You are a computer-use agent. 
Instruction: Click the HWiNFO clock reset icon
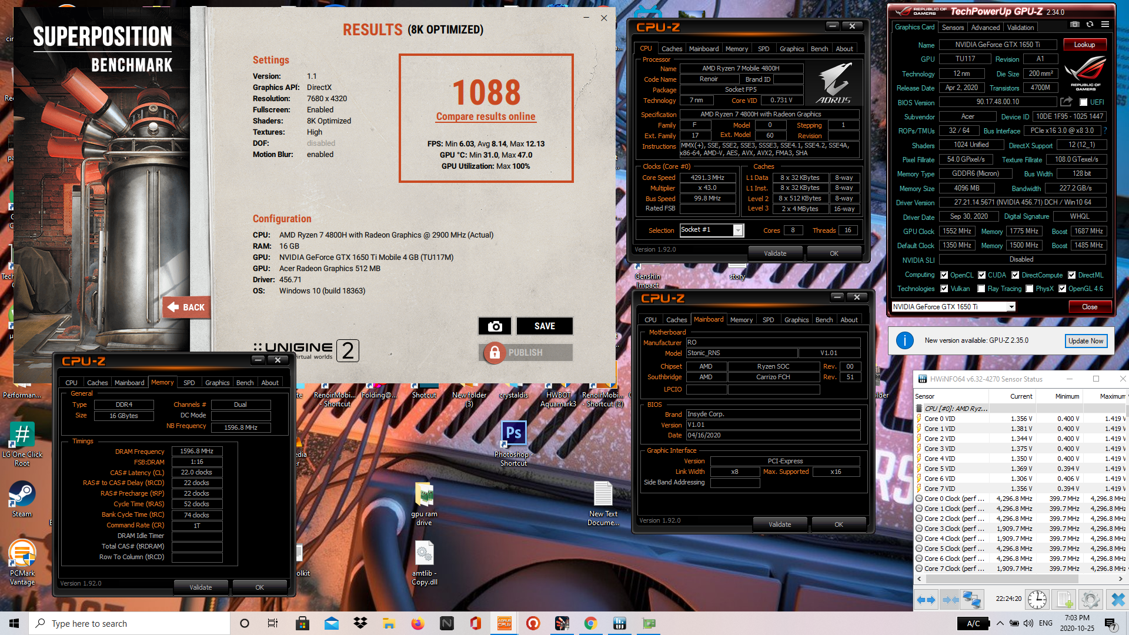pyautogui.click(x=1037, y=600)
